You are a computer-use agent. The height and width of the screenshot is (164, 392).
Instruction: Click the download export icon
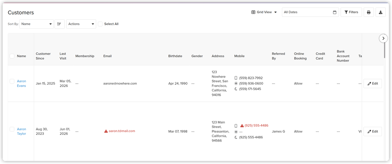click(x=380, y=12)
